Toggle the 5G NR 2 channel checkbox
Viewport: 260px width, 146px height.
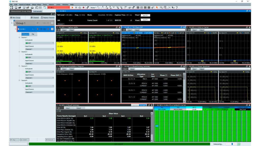point(19,29)
